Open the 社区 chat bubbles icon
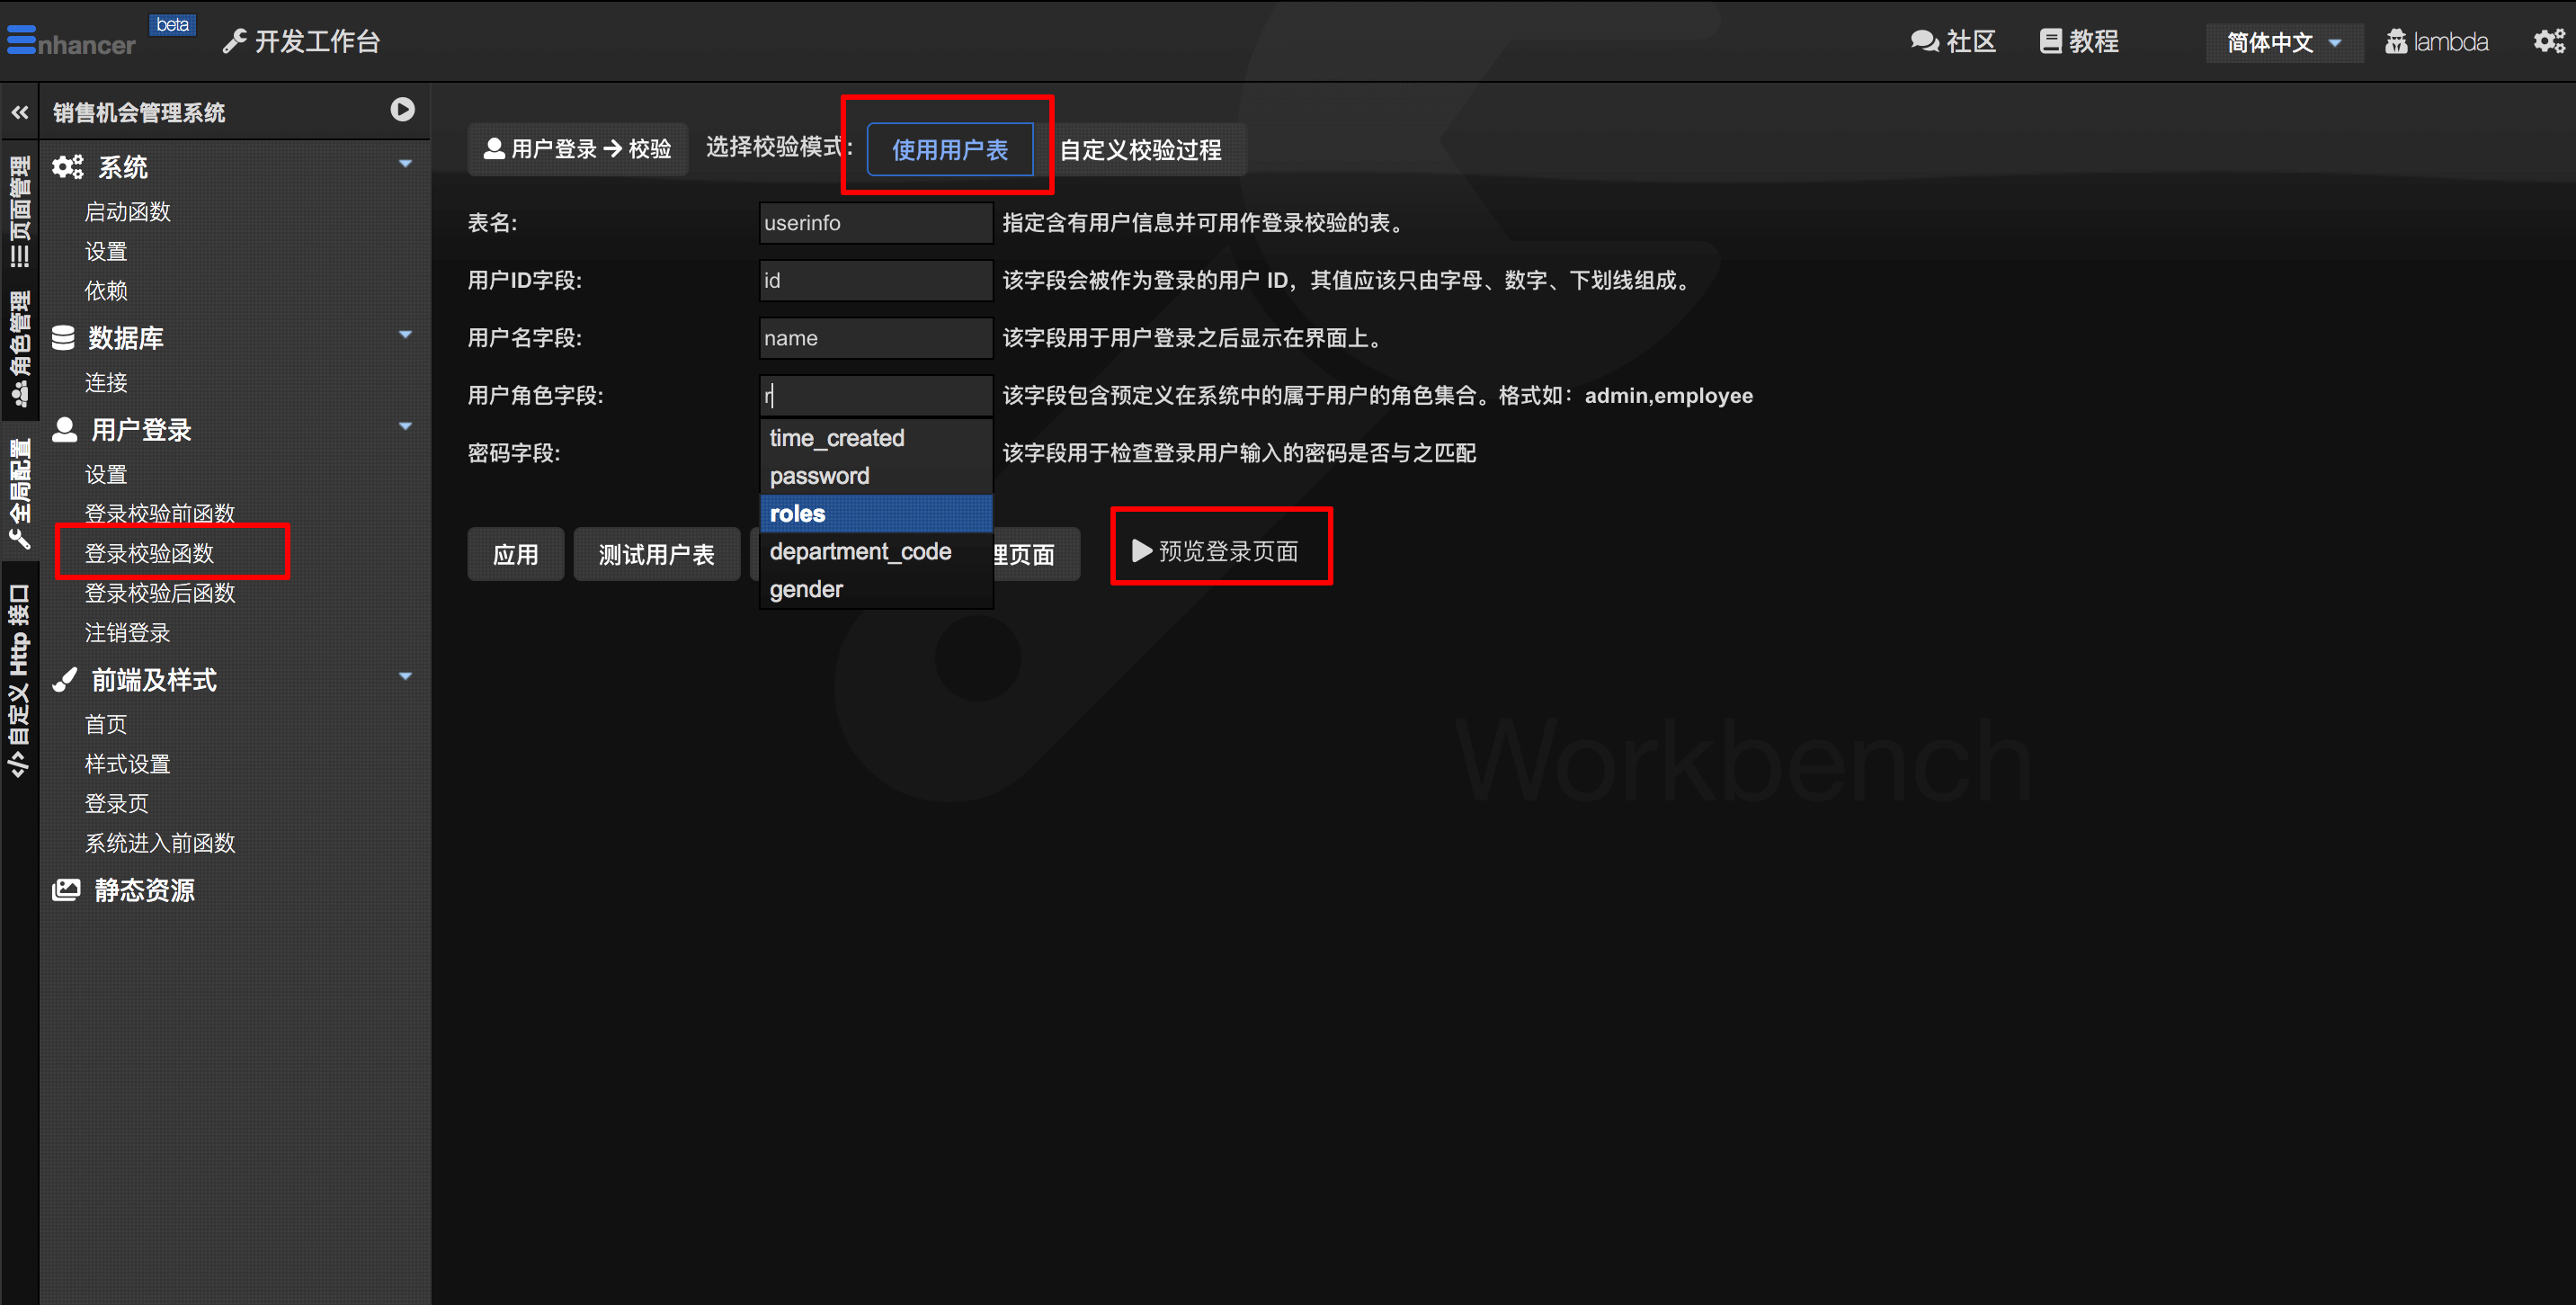Screen dimensions: 2576x1305 [1924, 41]
